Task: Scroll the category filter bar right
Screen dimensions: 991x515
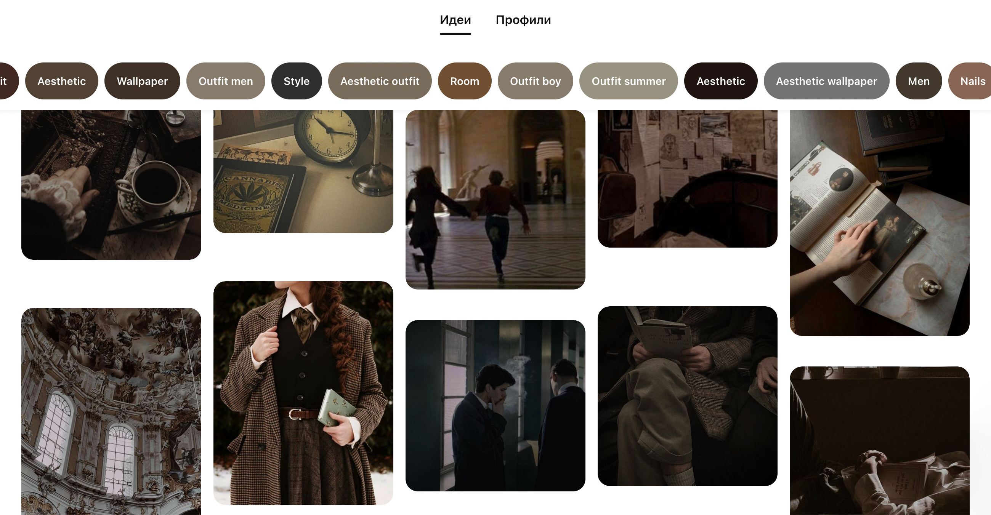Action: point(976,80)
